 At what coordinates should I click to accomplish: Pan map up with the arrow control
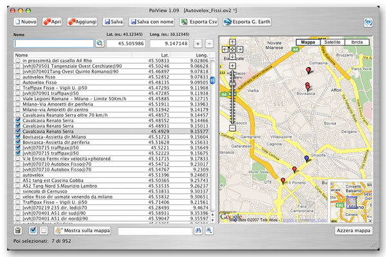232,42
